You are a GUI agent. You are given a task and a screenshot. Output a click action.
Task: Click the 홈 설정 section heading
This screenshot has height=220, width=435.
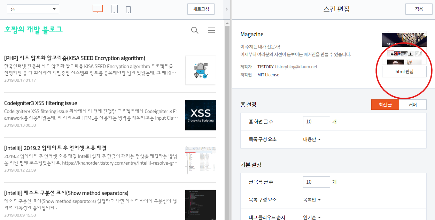click(248, 105)
